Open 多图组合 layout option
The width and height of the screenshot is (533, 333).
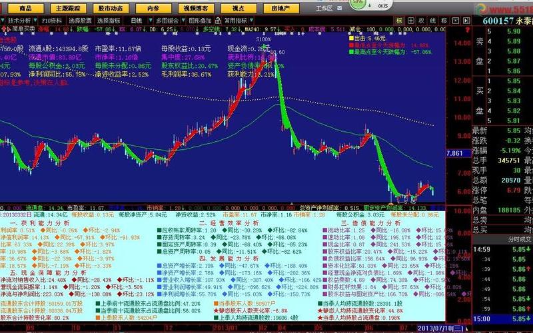[167, 21]
